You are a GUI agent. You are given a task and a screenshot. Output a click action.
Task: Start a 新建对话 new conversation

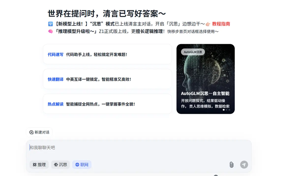coord(39,132)
